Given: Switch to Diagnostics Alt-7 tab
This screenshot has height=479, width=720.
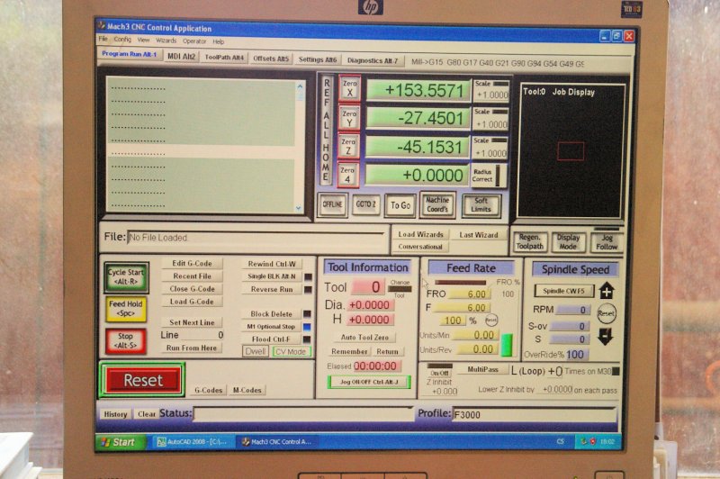Looking at the screenshot, I should 373,60.
